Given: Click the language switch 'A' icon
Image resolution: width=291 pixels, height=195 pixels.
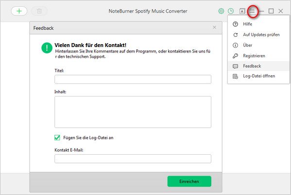Looking at the screenshot, I should [242, 11].
